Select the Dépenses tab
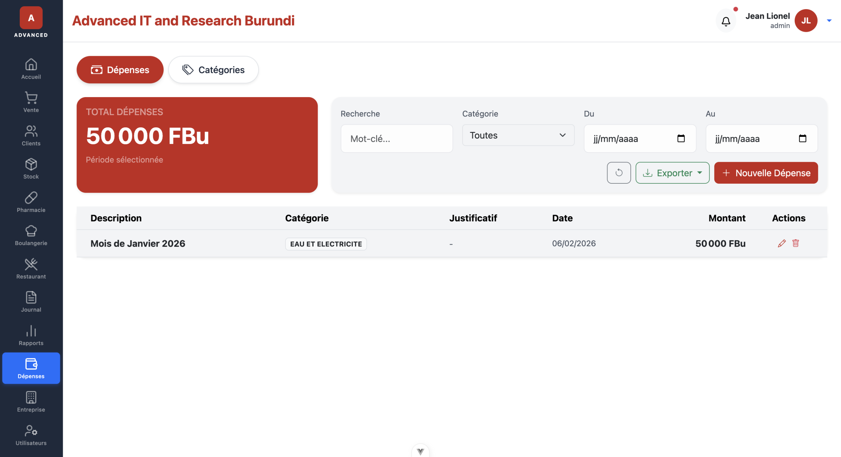Image resolution: width=841 pixels, height=457 pixels. coord(120,70)
